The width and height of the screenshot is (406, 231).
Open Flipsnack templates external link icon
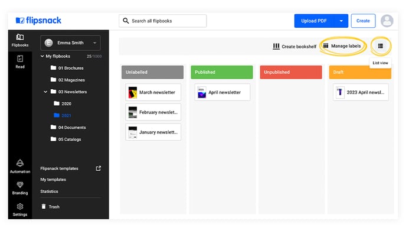click(98, 168)
